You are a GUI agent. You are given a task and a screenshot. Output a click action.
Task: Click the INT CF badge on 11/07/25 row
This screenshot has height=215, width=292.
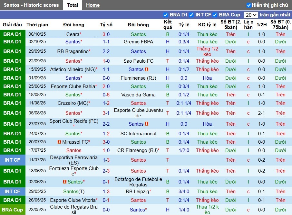point(13,160)
